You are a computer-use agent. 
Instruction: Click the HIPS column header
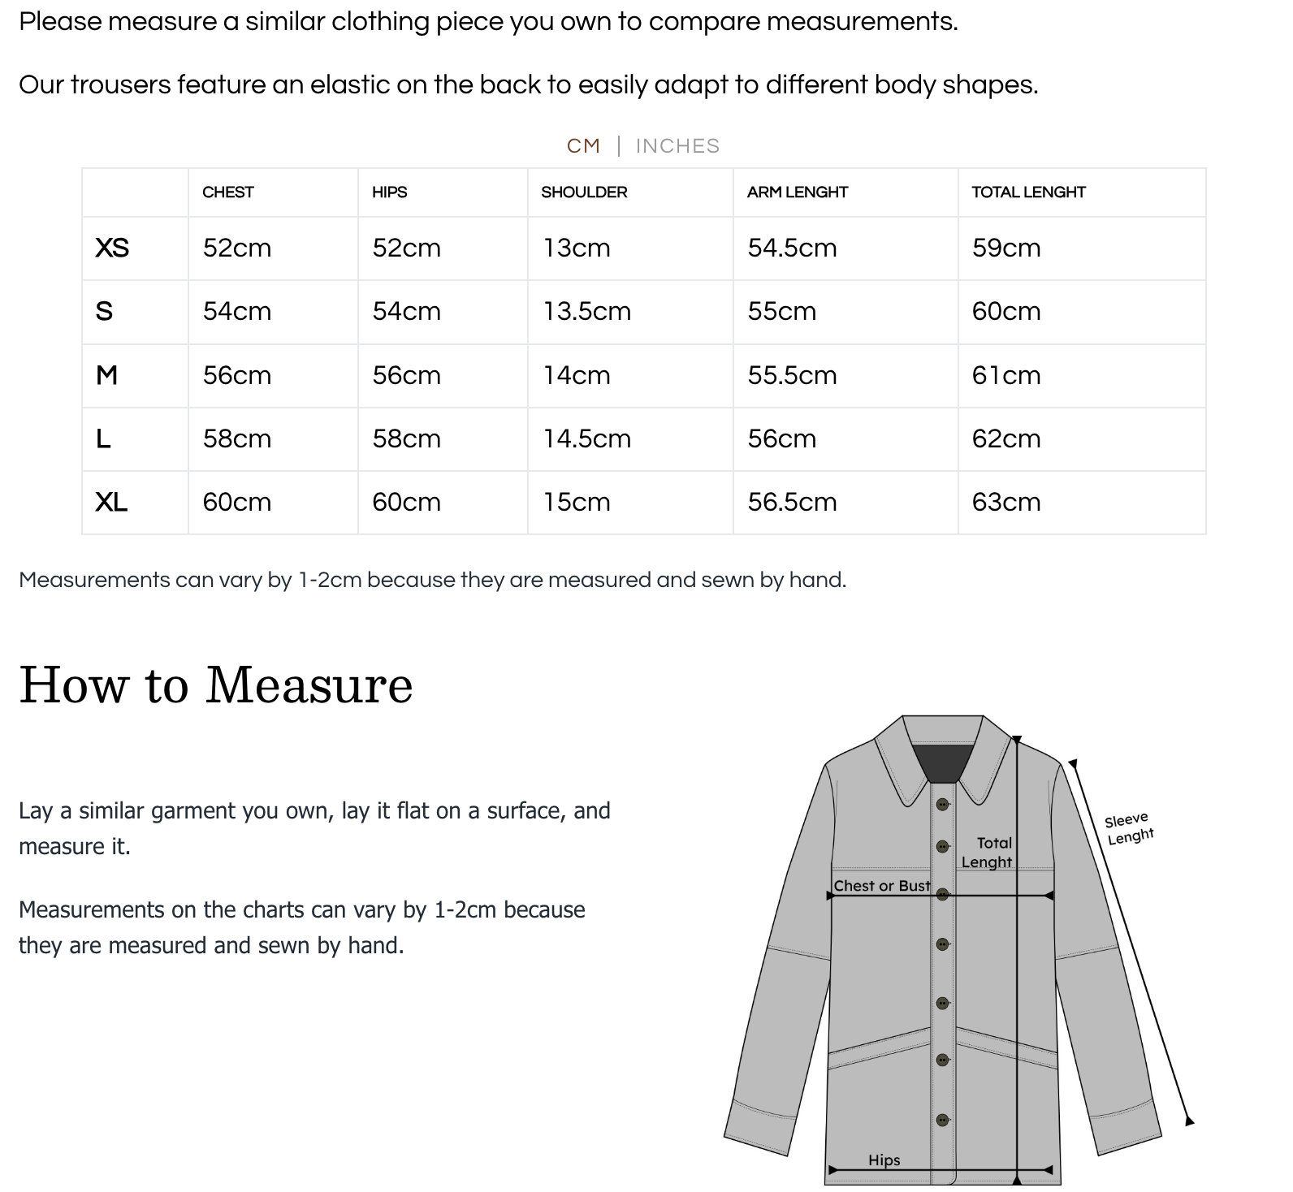[x=390, y=192]
